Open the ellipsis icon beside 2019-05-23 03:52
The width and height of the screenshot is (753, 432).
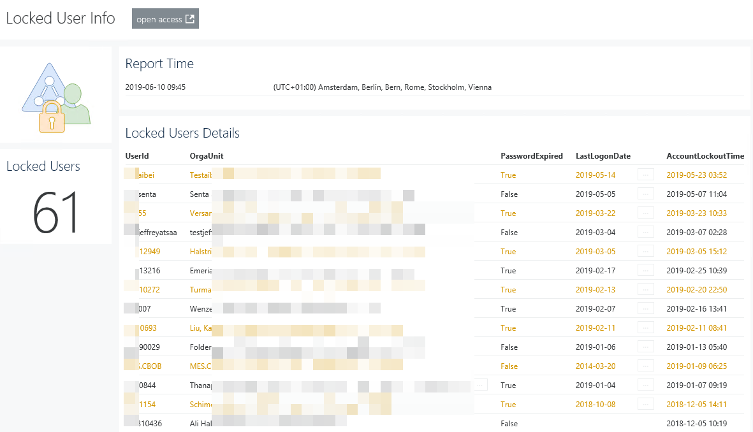645,175
